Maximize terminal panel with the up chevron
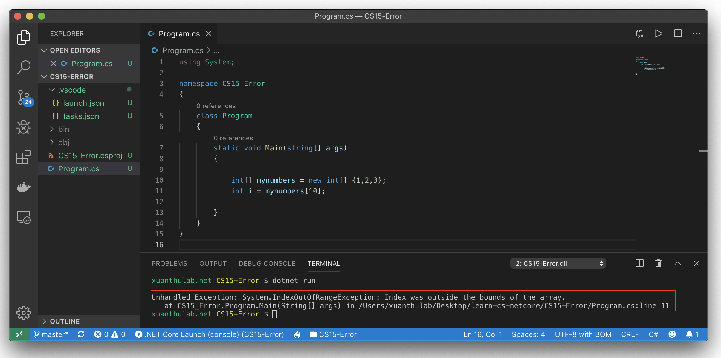The image size is (721, 358). 678,263
